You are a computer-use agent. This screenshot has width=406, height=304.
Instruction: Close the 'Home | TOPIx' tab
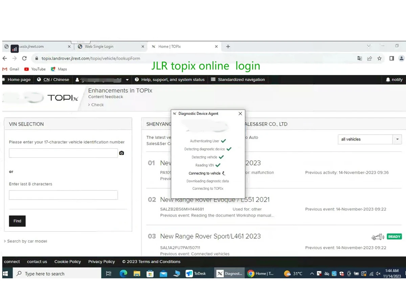pos(217,47)
